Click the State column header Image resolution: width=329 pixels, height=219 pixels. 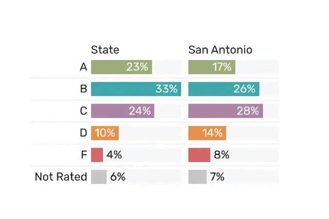point(105,50)
